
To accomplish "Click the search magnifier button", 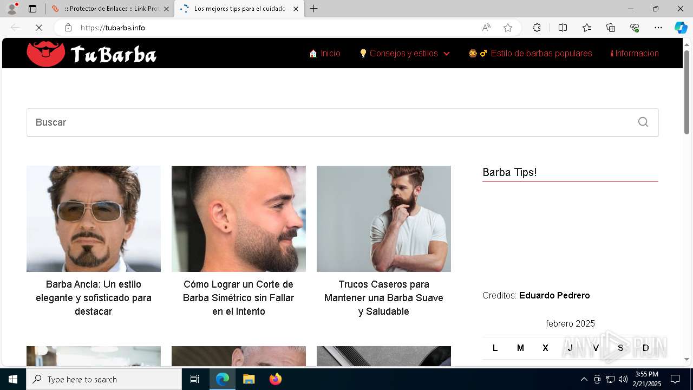I will [x=643, y=122].
